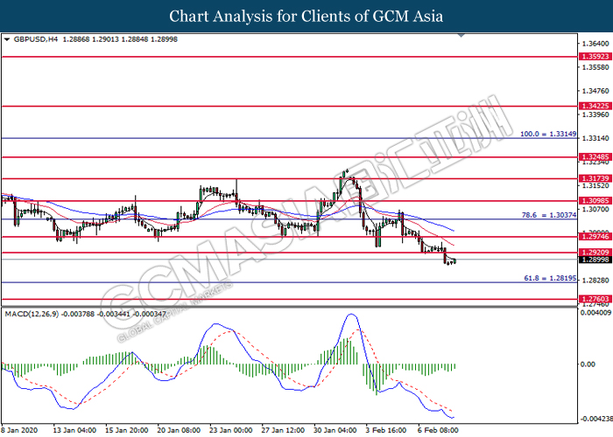Select the 1.34225 red price tag
This screenshot has height=437, width=613.
594,106
